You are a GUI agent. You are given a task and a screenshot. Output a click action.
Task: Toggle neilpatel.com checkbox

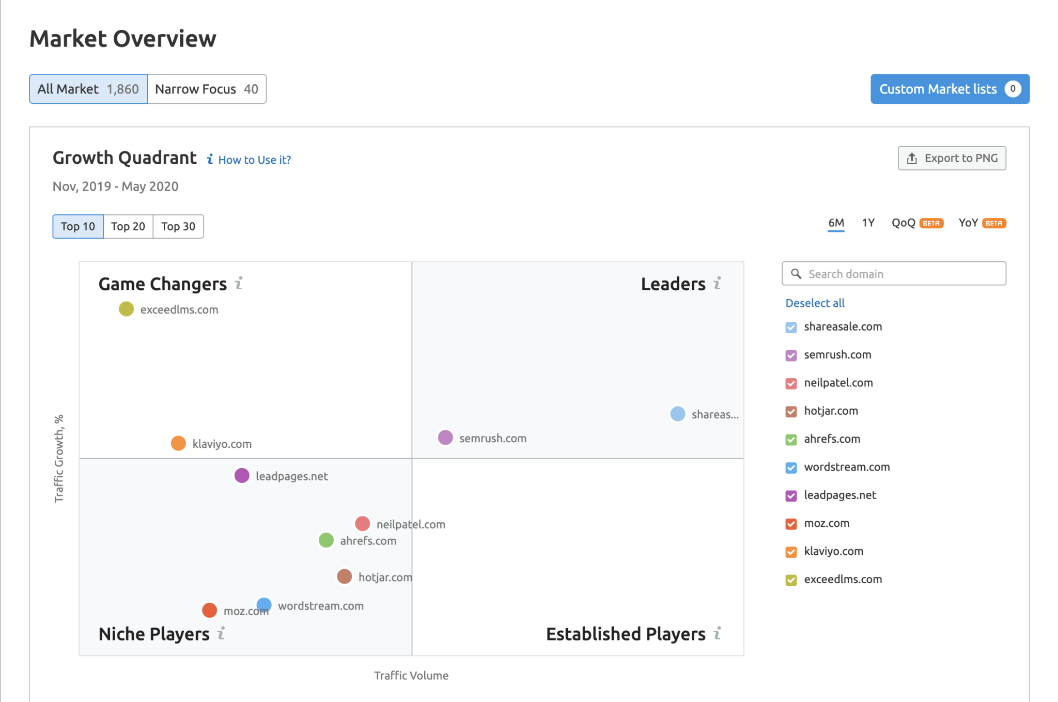coord(791,383)
